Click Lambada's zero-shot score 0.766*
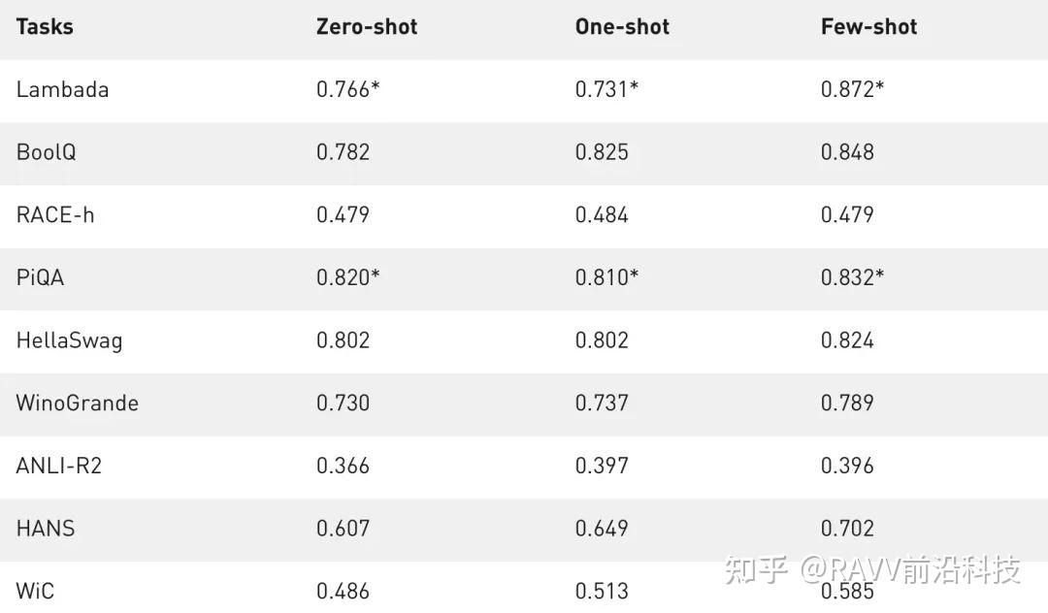Screen dimensions: 1048x613 [347, 89]
